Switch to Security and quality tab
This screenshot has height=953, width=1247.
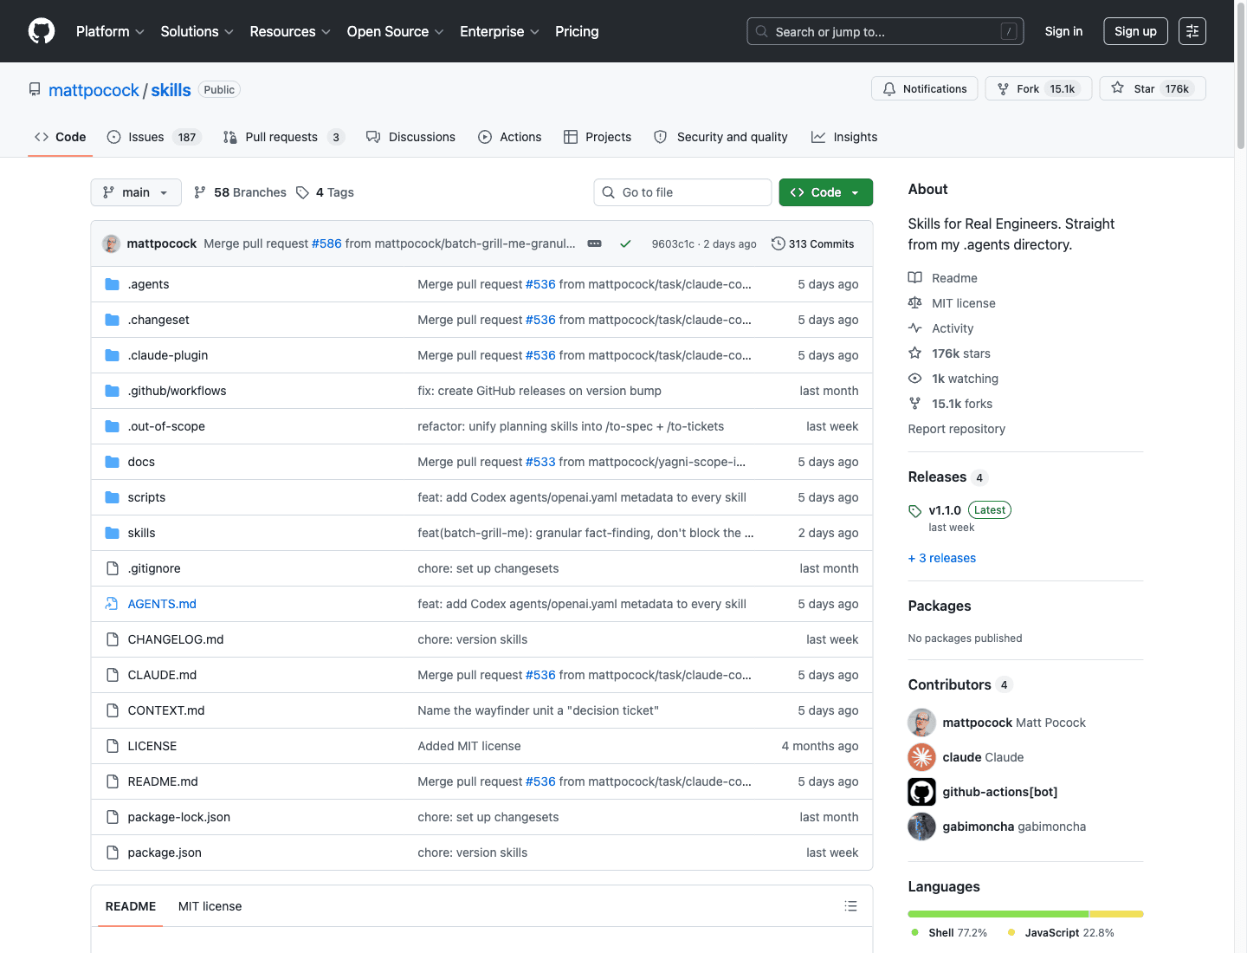click(720, 137)
